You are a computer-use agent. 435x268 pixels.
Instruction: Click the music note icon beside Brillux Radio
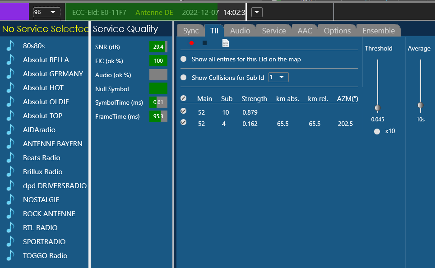point(10,171)
